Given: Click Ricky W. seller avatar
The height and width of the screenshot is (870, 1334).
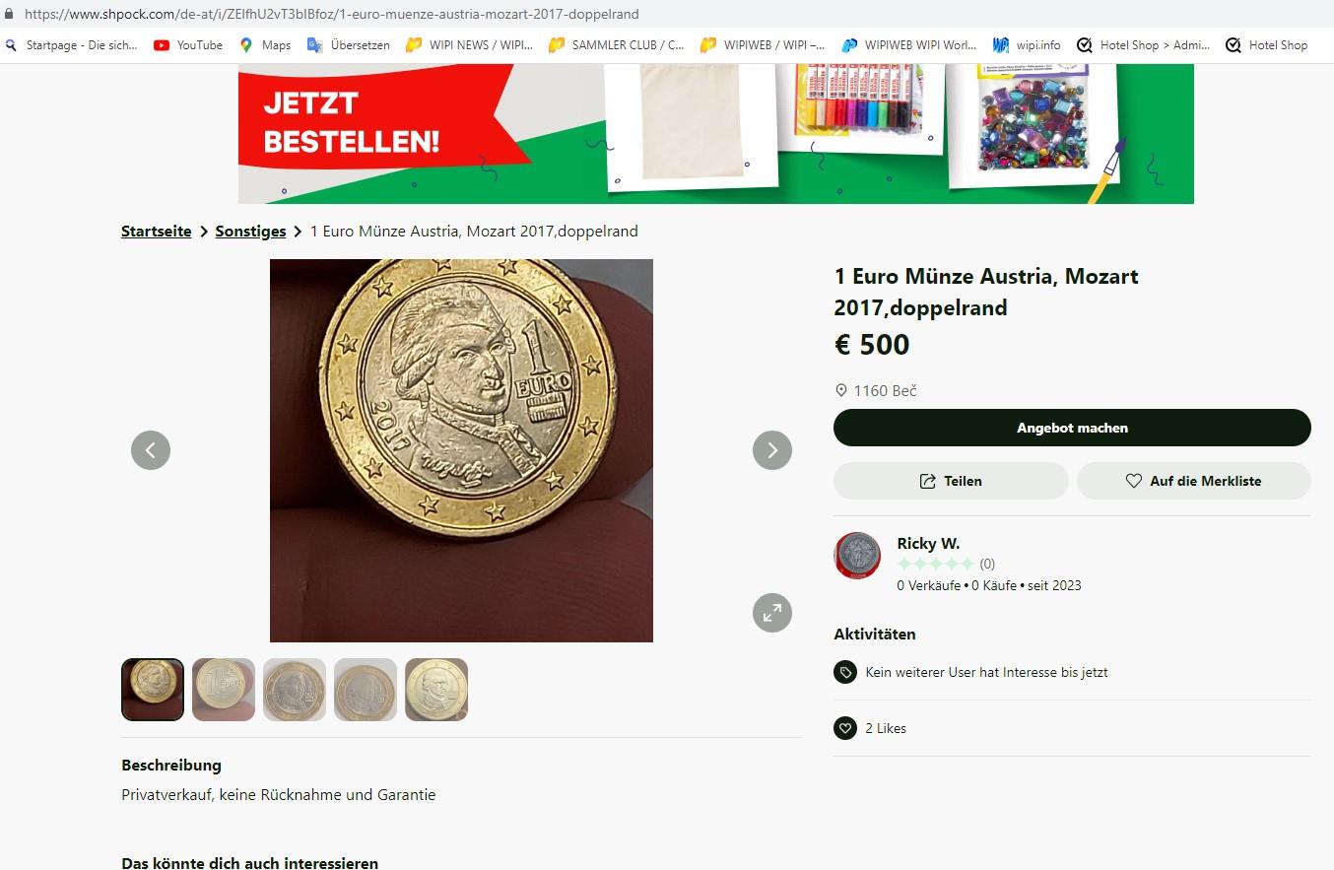Looking at the screenshot, I should click(x=857, y=556).
